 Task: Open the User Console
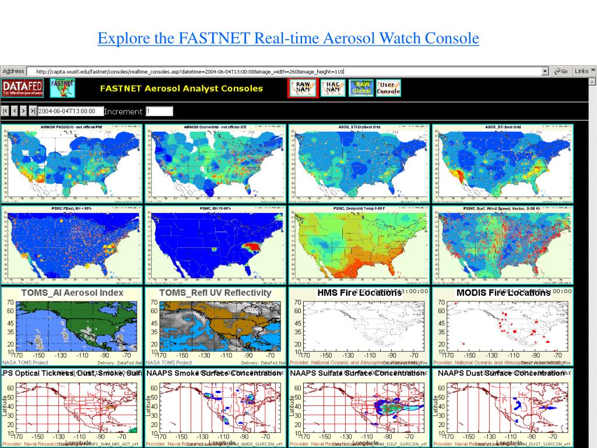tap(388, 88)
